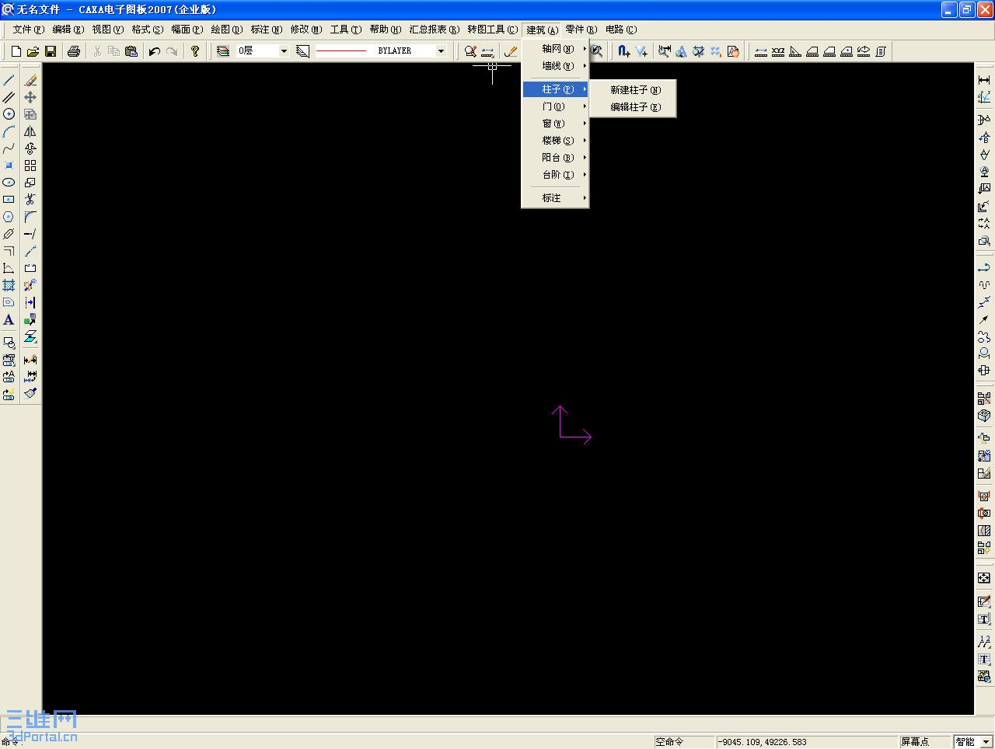The height and width of the screenshot is (749, 995).
Task: Expand the 轴网(N) submenu
Action: [556, 49]
